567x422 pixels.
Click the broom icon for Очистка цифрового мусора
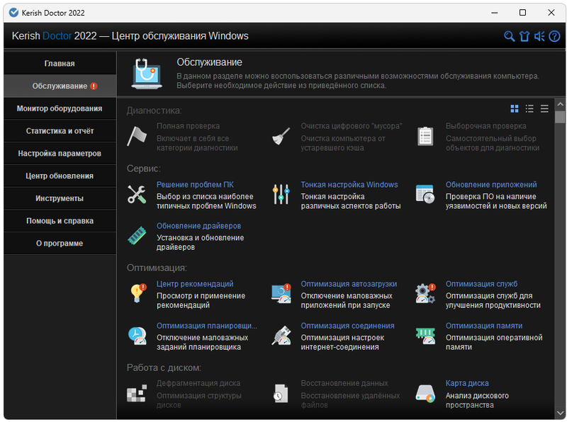tap(281, 136)
